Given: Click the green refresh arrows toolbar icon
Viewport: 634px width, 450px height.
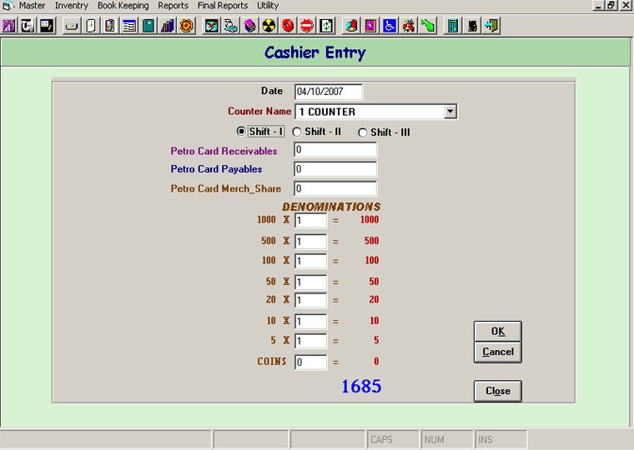Looking at the screenshot, I should tap(326, 26).
